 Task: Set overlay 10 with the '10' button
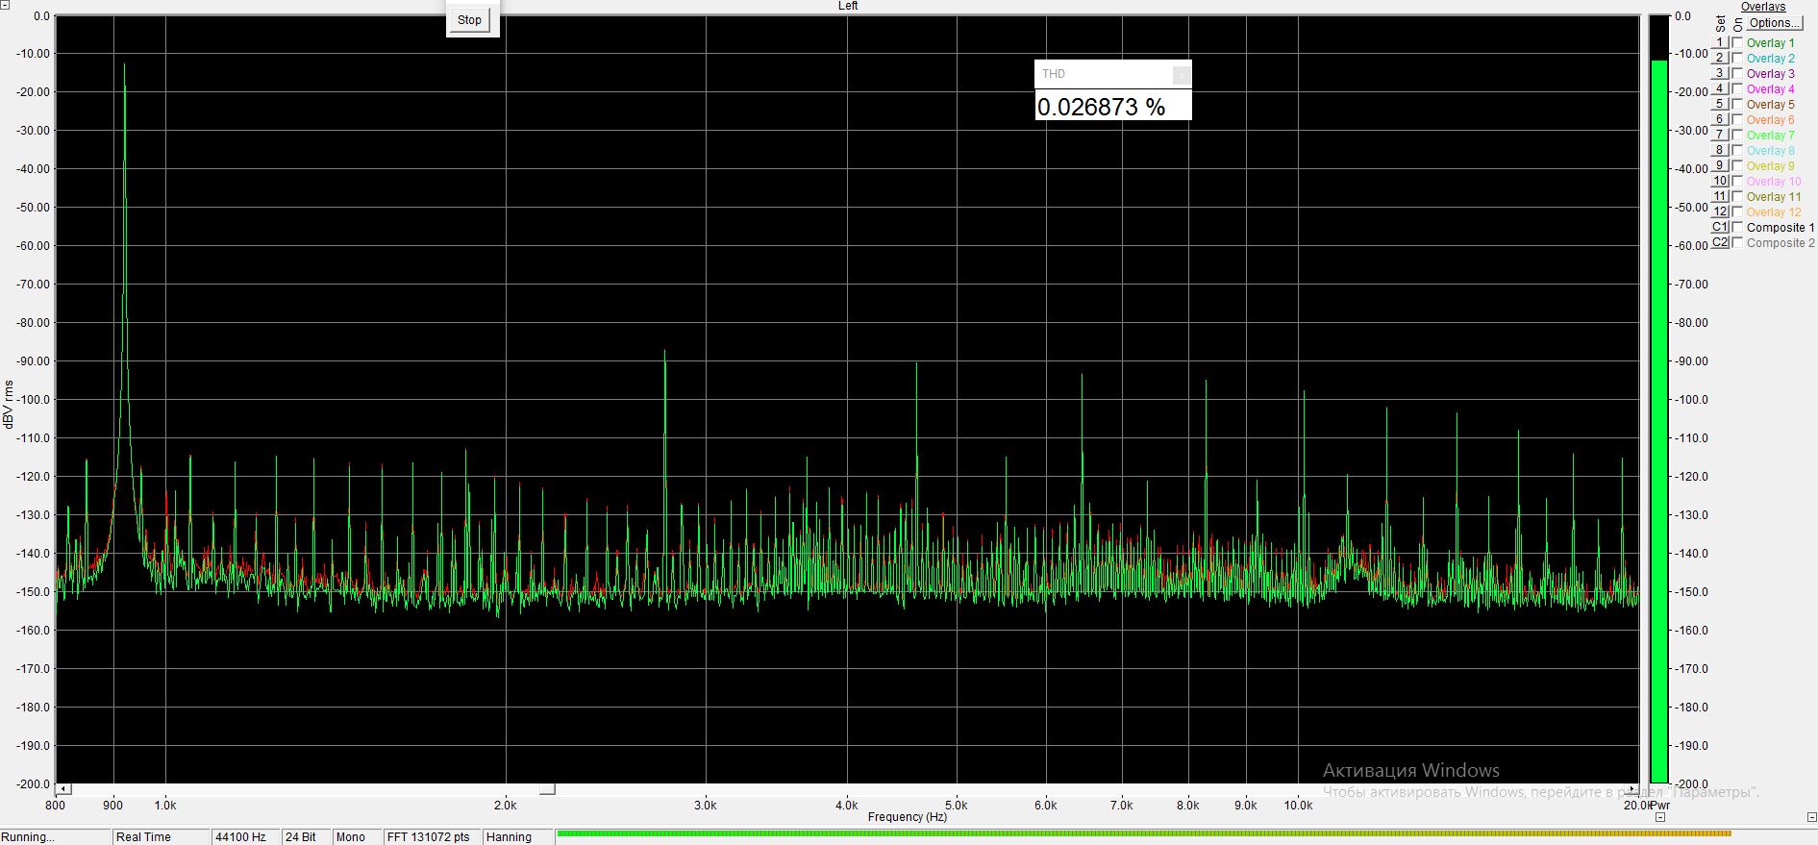tap(1720, 181)
